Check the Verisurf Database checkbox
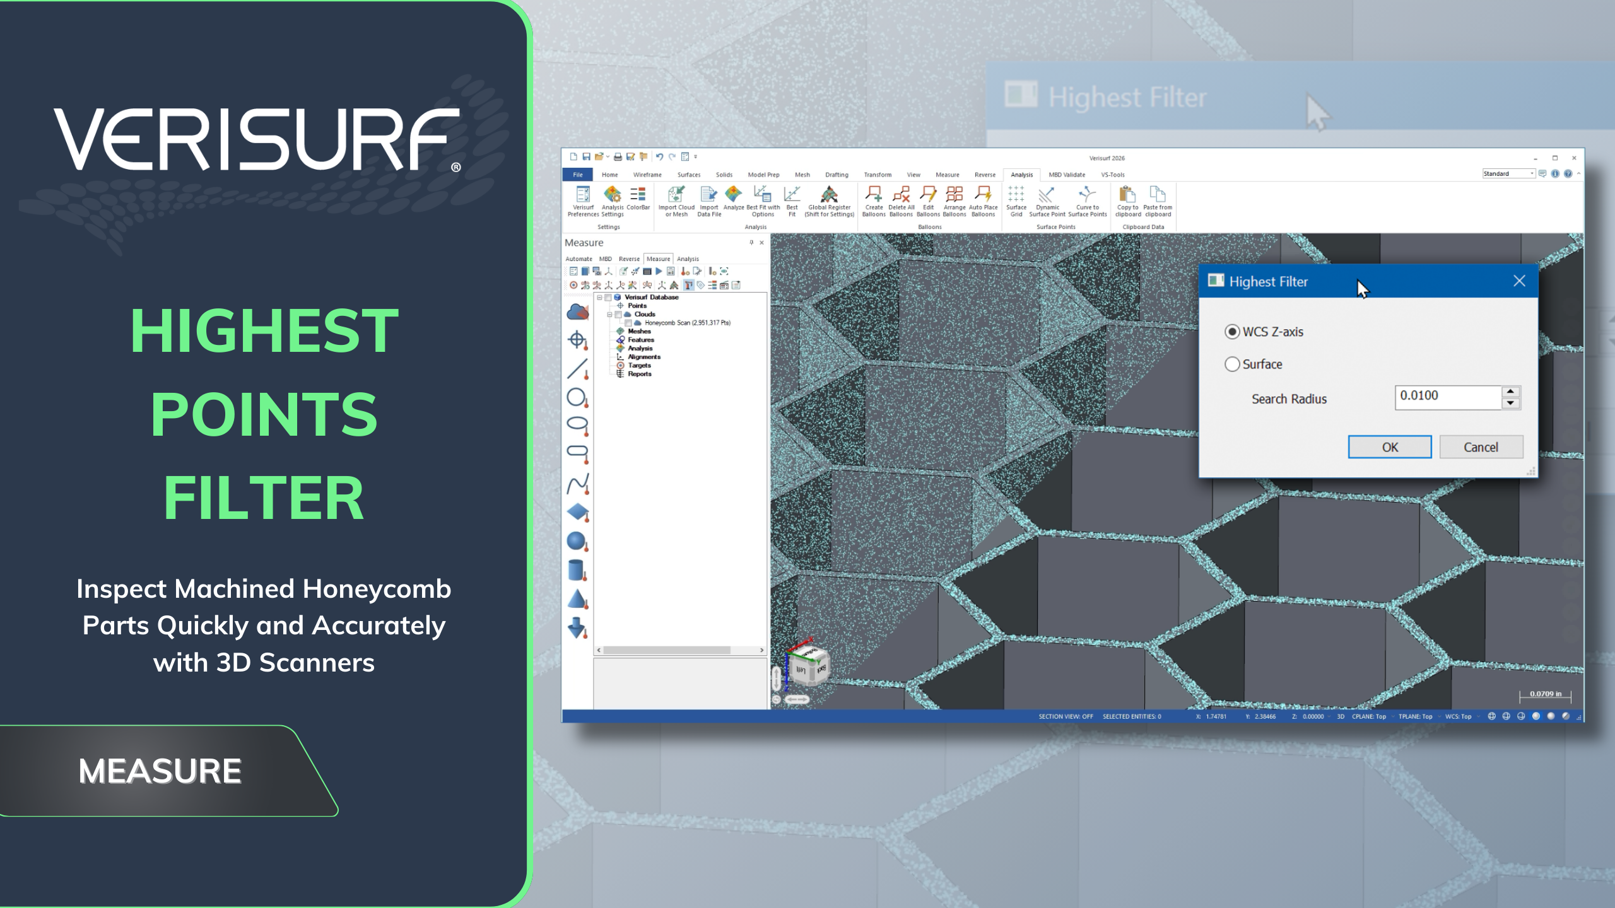Viewport: 1615px width, 908px height. point(608,297)
